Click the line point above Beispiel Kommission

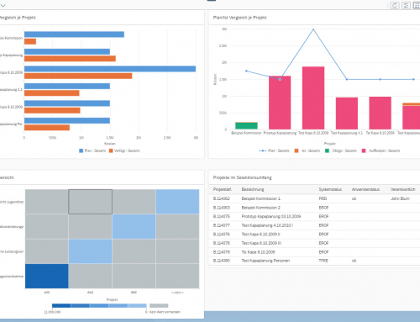tap(246, 71)
